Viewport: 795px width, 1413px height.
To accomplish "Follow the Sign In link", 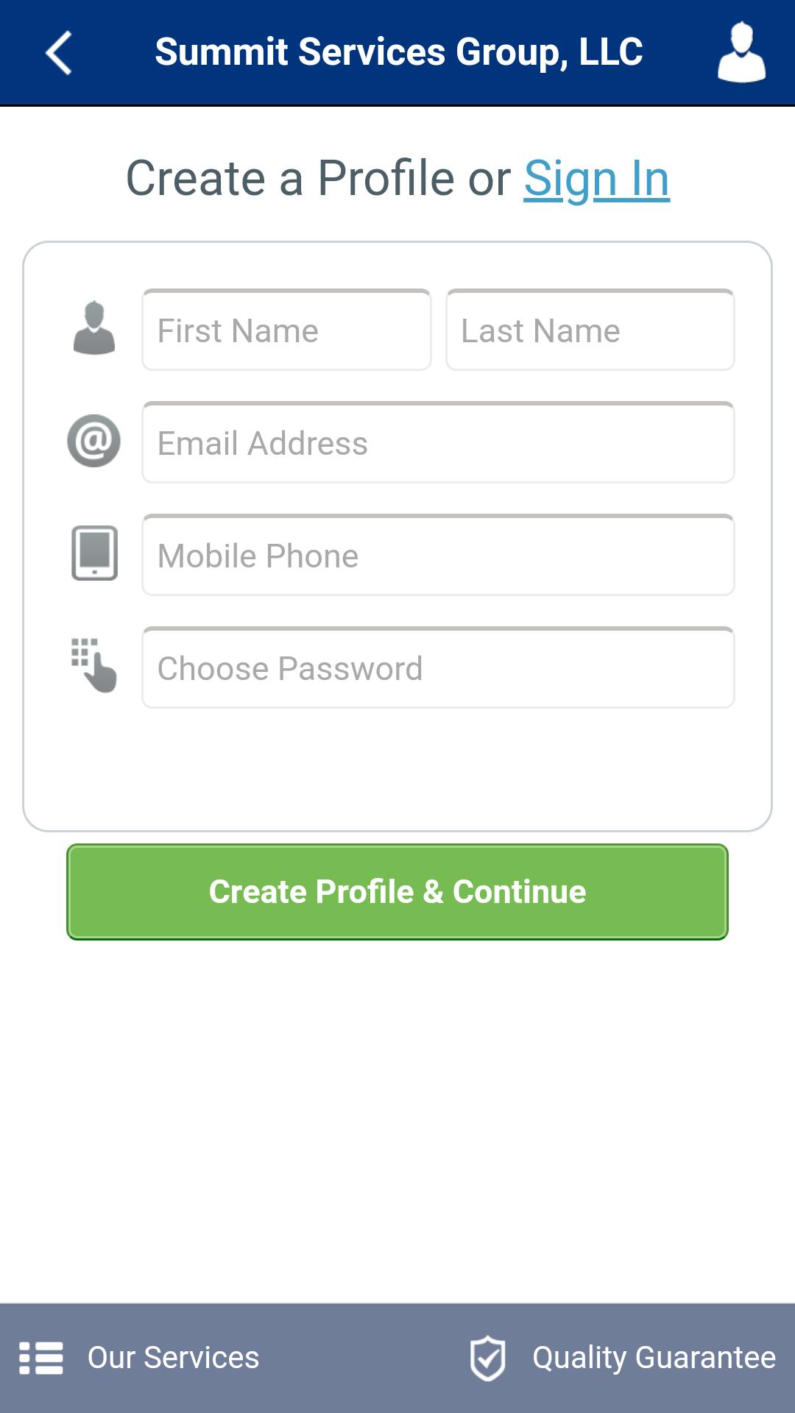I will pyautogui.click(x=597, y=179).
